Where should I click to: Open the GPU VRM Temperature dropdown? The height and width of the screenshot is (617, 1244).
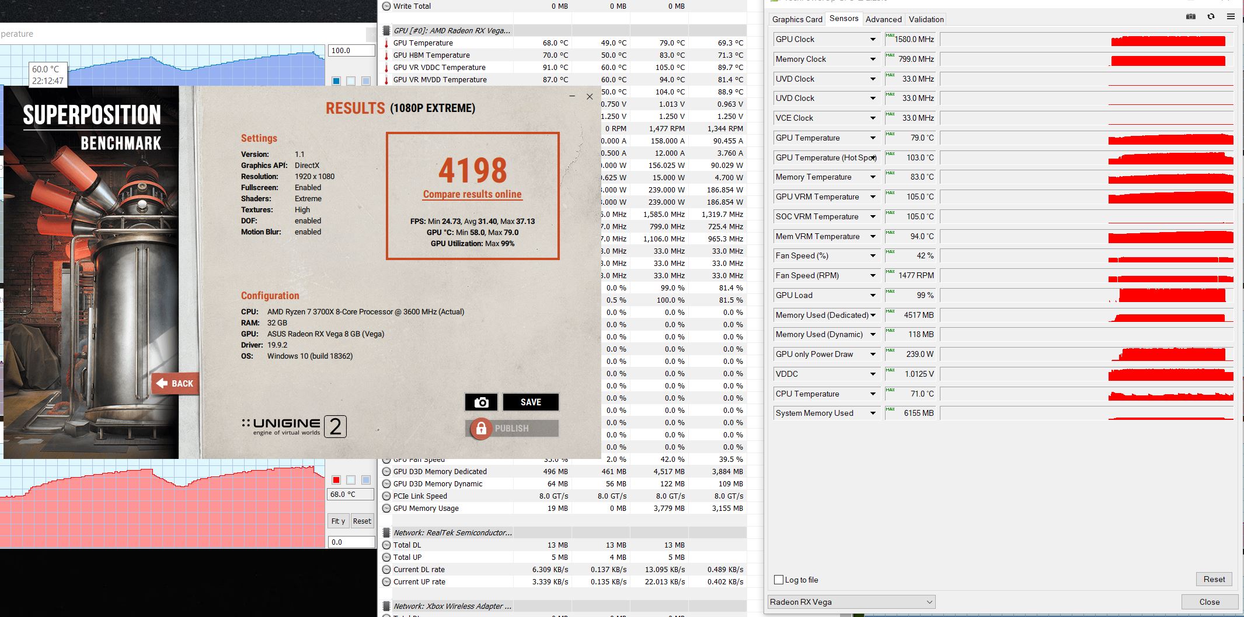pos(873,197)
